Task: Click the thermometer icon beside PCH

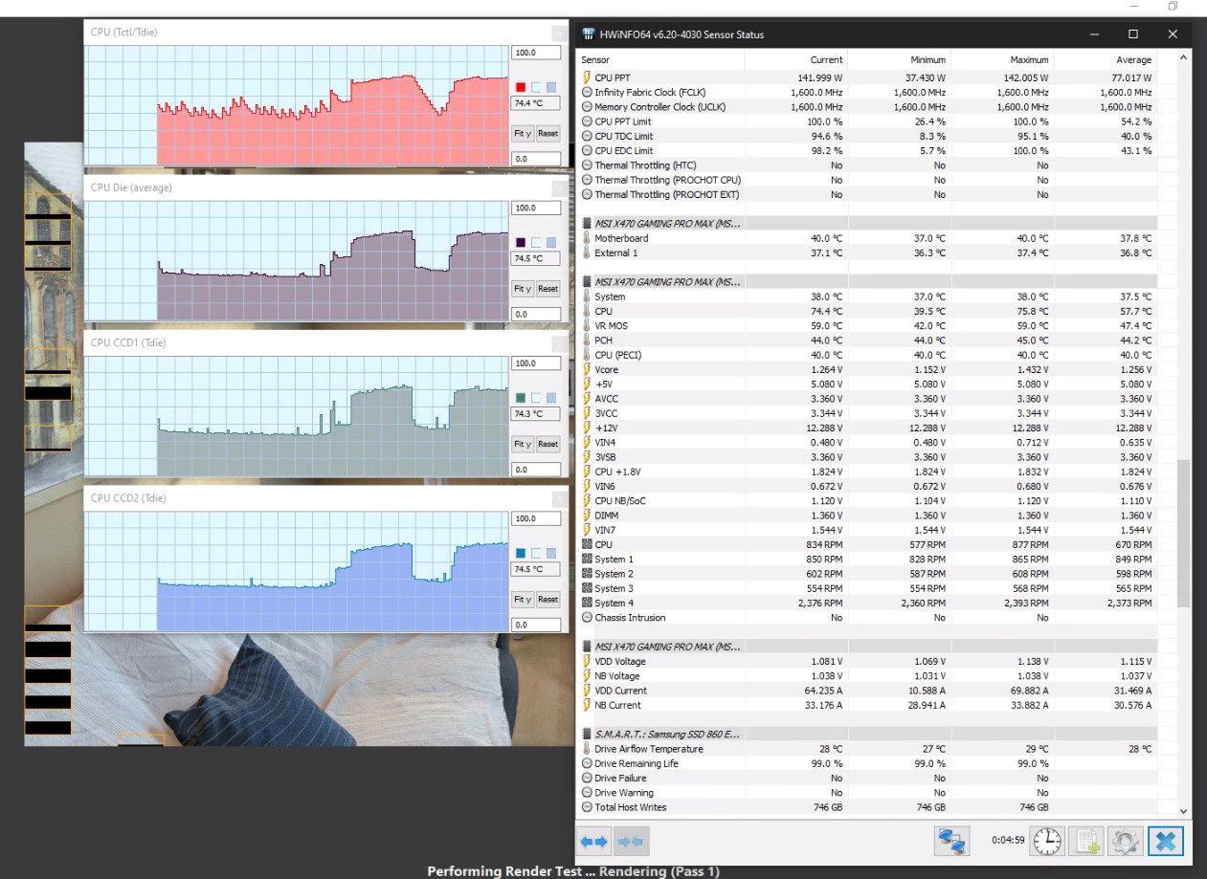Action: [x=587, y=341]
